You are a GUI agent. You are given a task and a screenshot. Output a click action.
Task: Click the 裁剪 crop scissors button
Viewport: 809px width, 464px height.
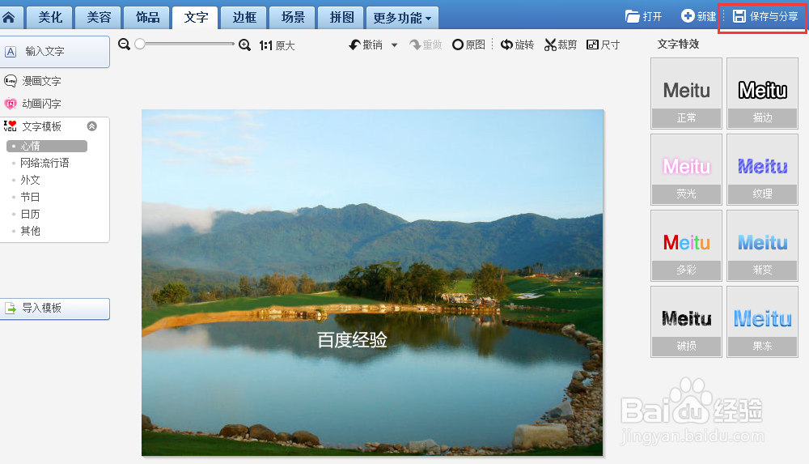(561, 45)
